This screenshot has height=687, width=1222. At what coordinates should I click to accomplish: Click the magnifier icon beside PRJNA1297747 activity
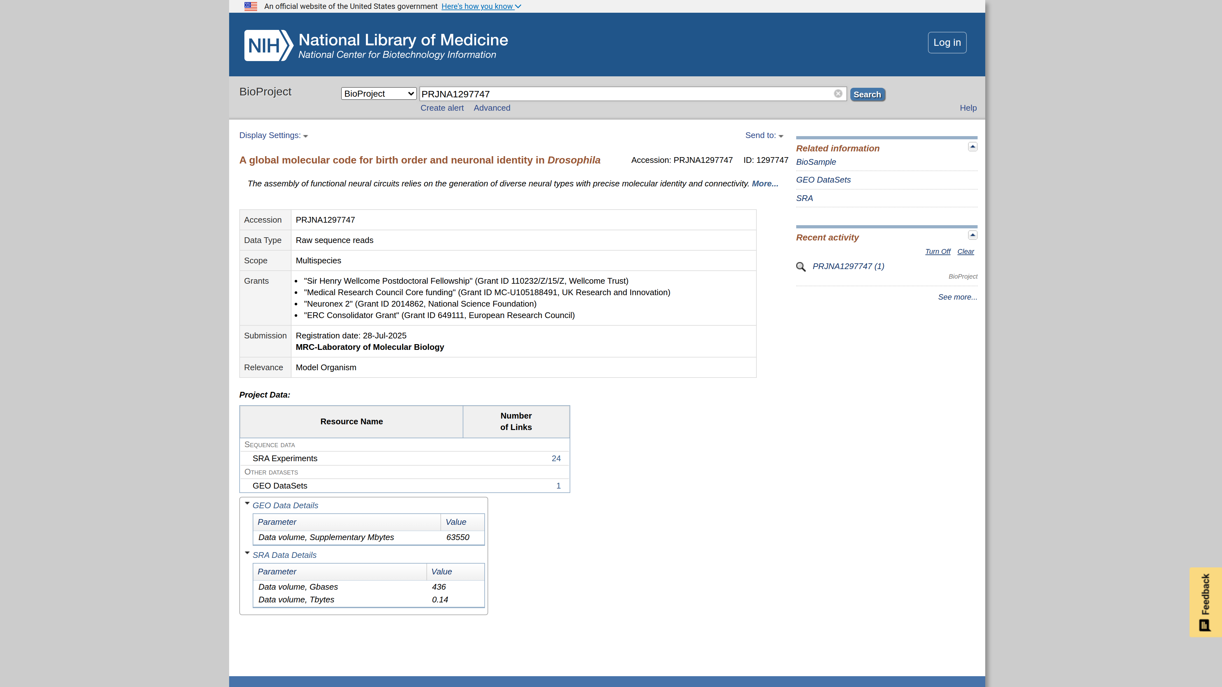pyautogui.click(x=801, y=267)
